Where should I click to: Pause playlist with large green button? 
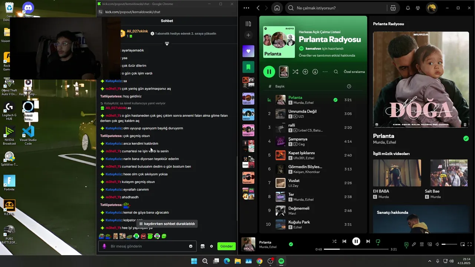click(x=269, y=72)
